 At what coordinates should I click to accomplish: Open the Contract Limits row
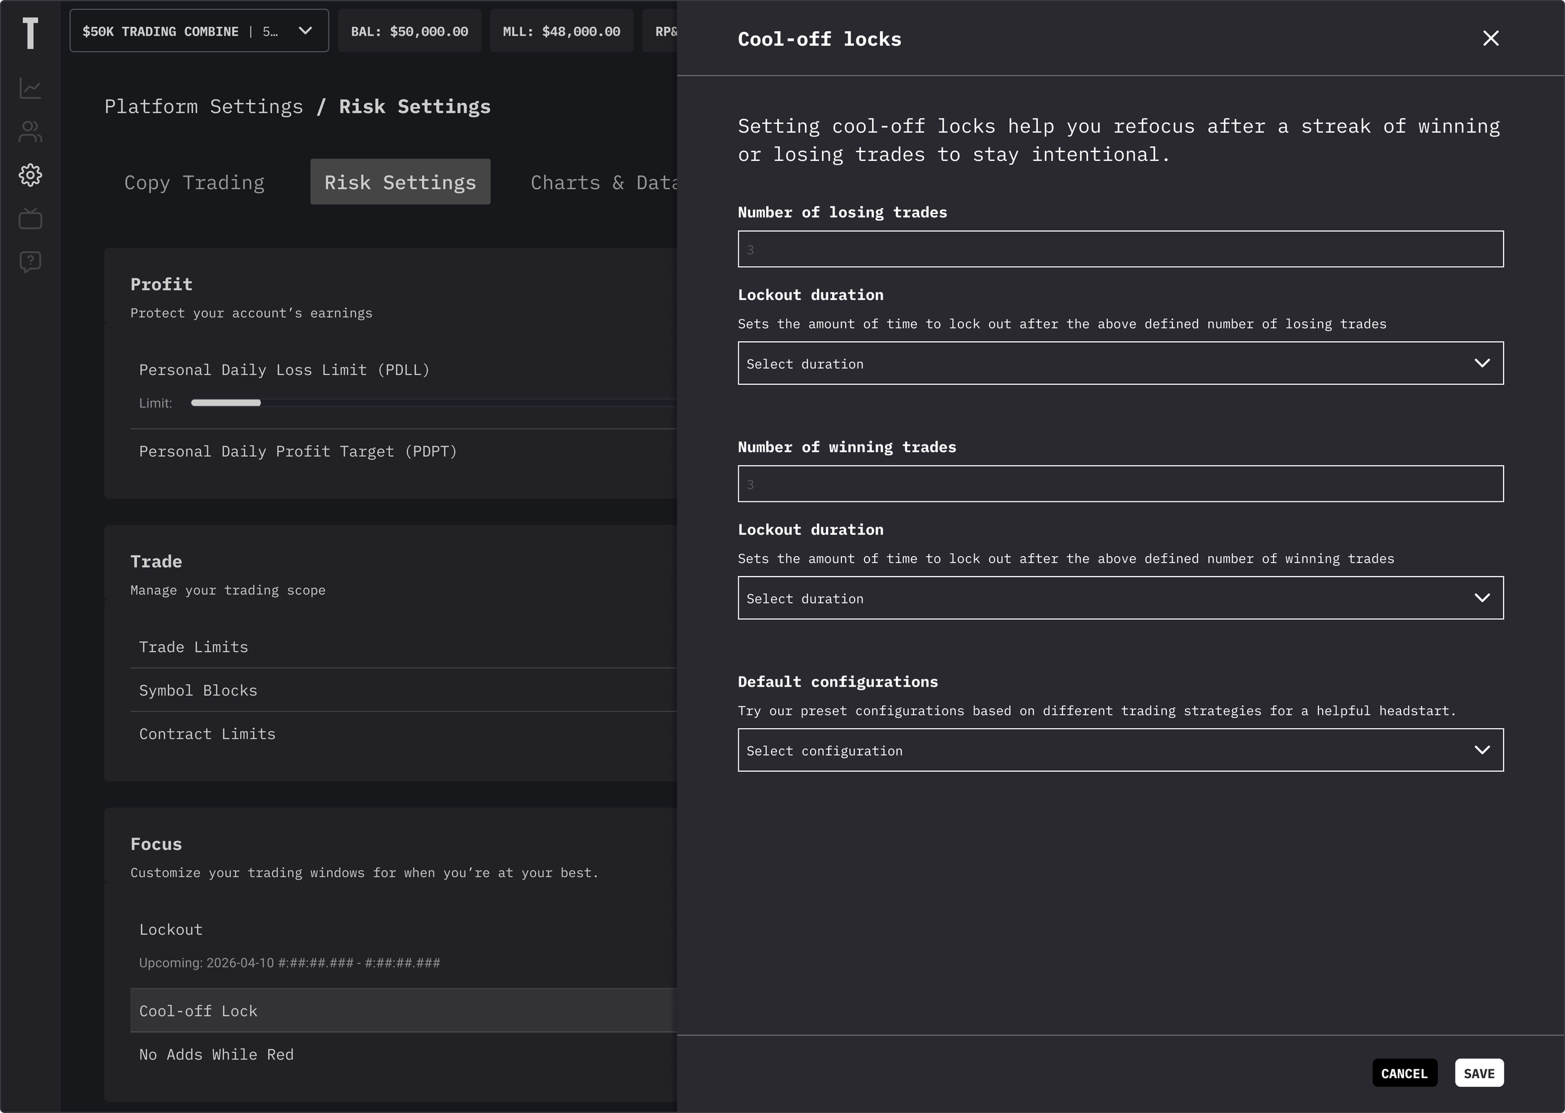[404, 734]
